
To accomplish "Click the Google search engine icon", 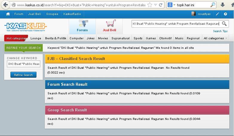I will 170,5.
